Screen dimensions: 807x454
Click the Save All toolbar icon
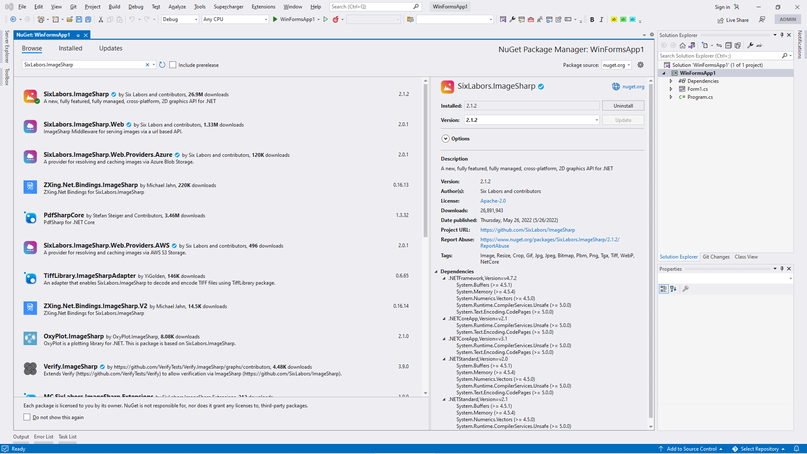coord(88,19)
